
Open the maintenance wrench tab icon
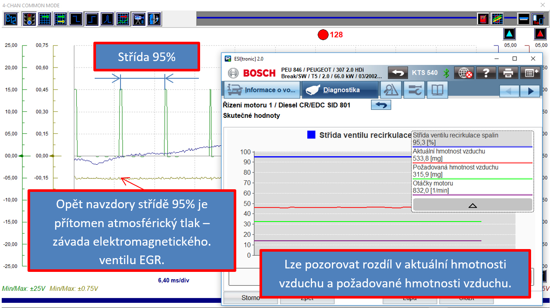click(x=414, y=90)
